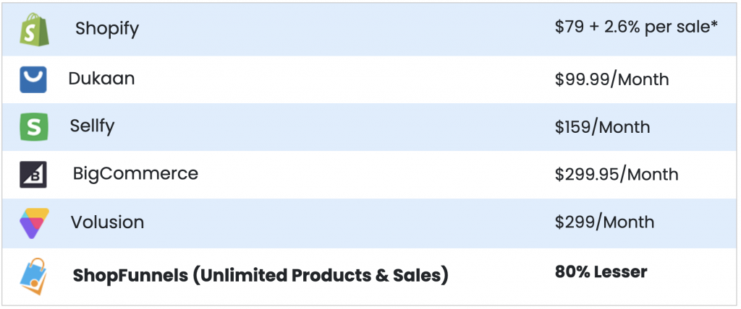This screenshot has width=741, height=309.
Task: Click the ShopFunnels shopping bag icon
Action: click(33, 276)
